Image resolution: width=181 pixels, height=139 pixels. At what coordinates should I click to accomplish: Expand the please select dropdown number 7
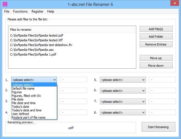(x=123, y=102)
